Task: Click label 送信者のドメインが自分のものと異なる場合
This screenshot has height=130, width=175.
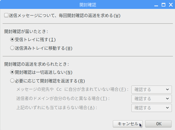Action: [63, 99]
